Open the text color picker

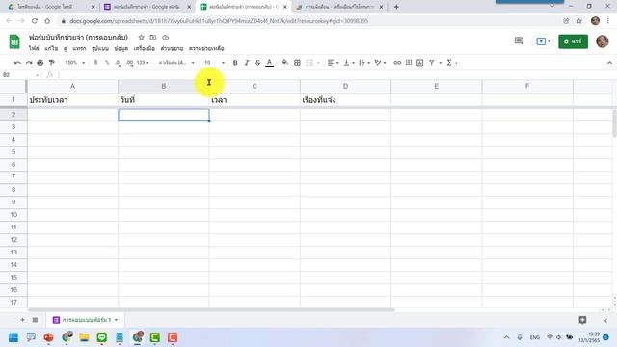pyautogui.click(x=270, y=63)
